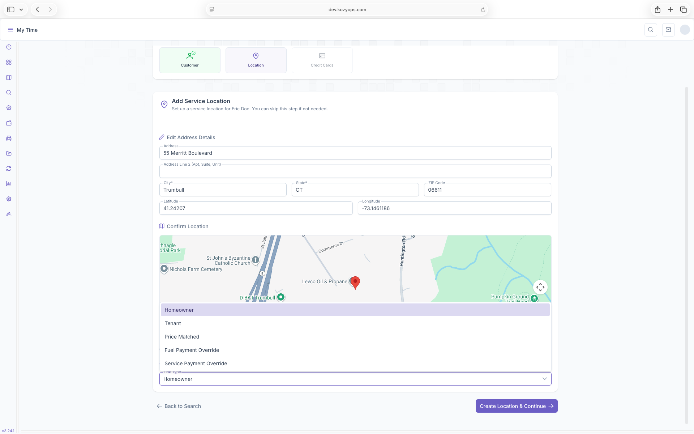Image resolution: width=694 pixels, height=434 pixels.
Task: Click the map icon in sidebar
Action: point(9,77)
